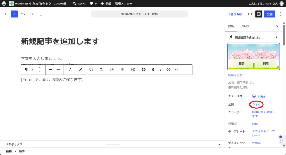286x155 pixels.
Task: Open the editor options three-dot menu
Action: click(280, 14)
